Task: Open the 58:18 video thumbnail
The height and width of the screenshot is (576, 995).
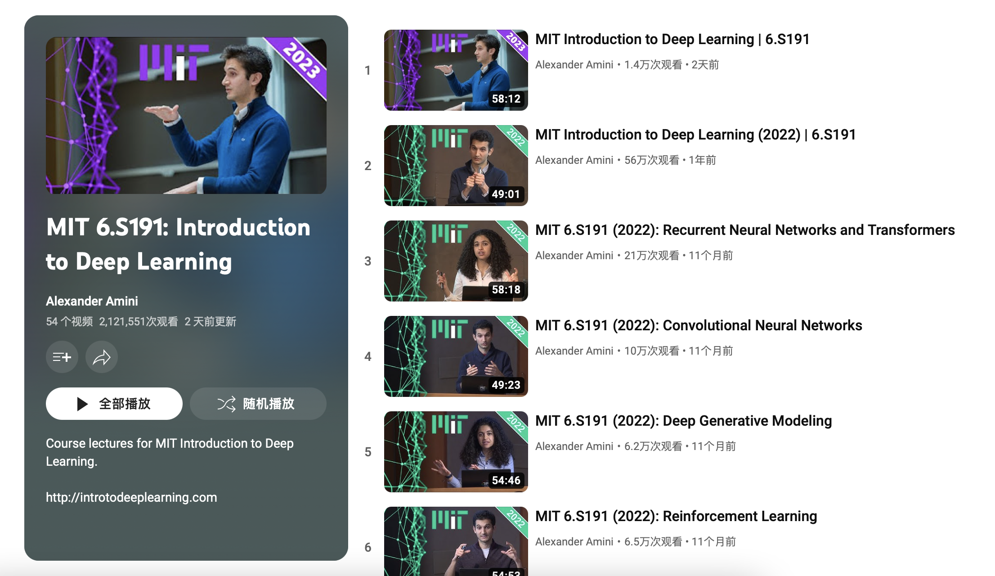Action: pyautogui.click(x=456, y=261)
